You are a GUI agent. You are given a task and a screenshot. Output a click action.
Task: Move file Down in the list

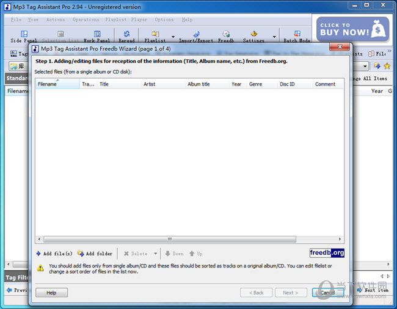pos(174,253)
